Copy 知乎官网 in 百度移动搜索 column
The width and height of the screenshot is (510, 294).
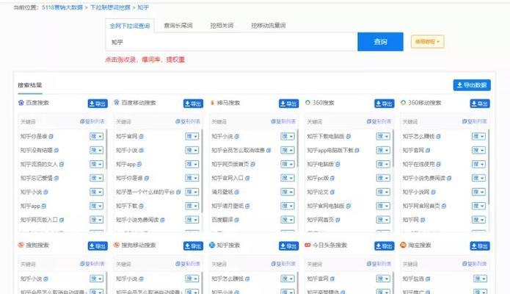tap(141, 136)
